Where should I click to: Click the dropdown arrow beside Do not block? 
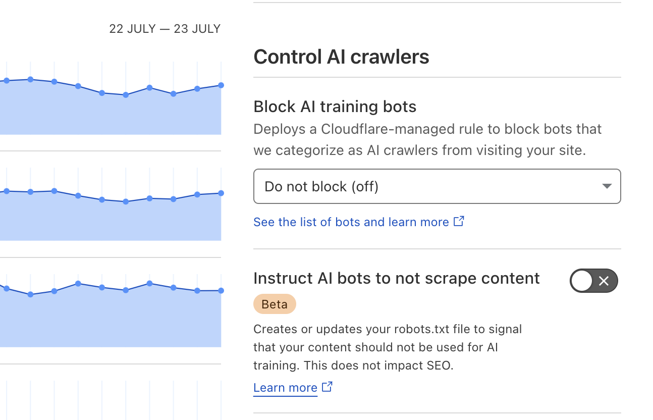607,186
